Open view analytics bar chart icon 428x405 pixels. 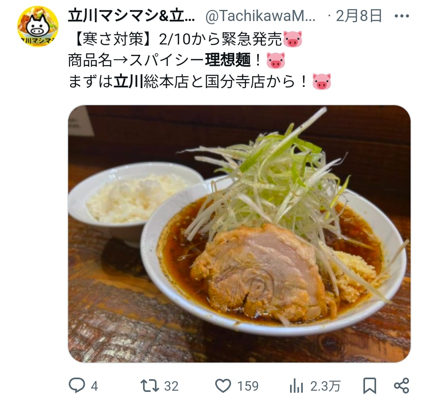tap(296, 386)
